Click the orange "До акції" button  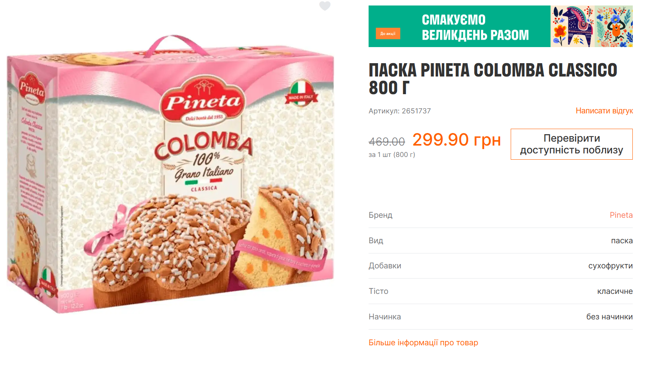tap(388, 34)
